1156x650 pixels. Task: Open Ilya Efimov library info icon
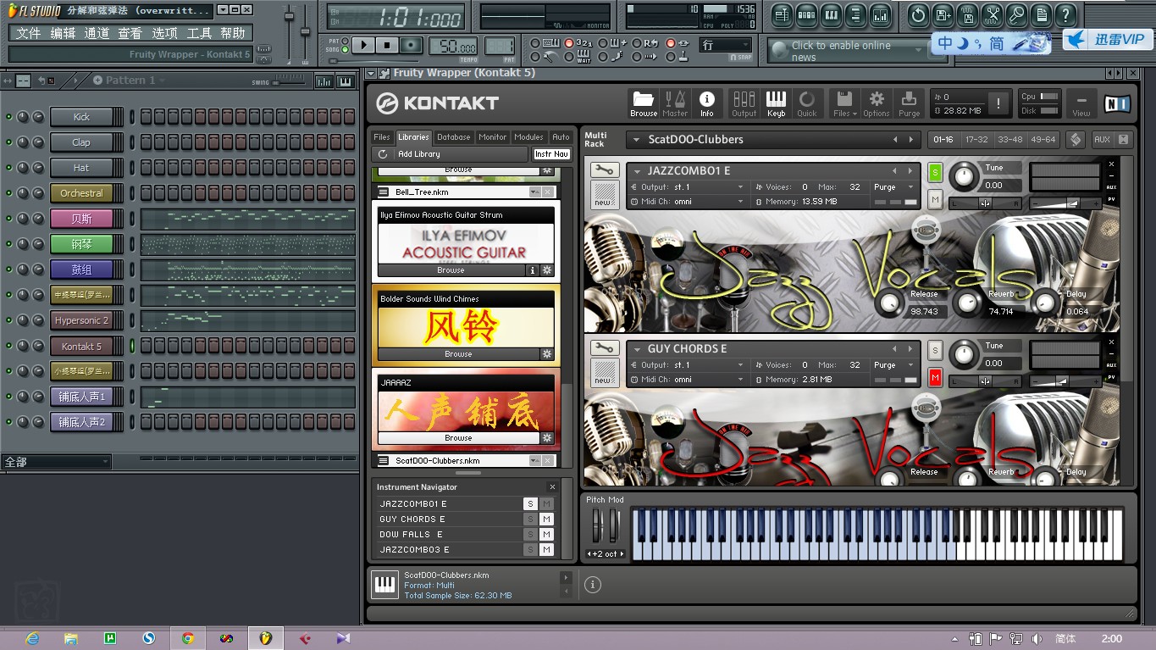pos(533,270)
